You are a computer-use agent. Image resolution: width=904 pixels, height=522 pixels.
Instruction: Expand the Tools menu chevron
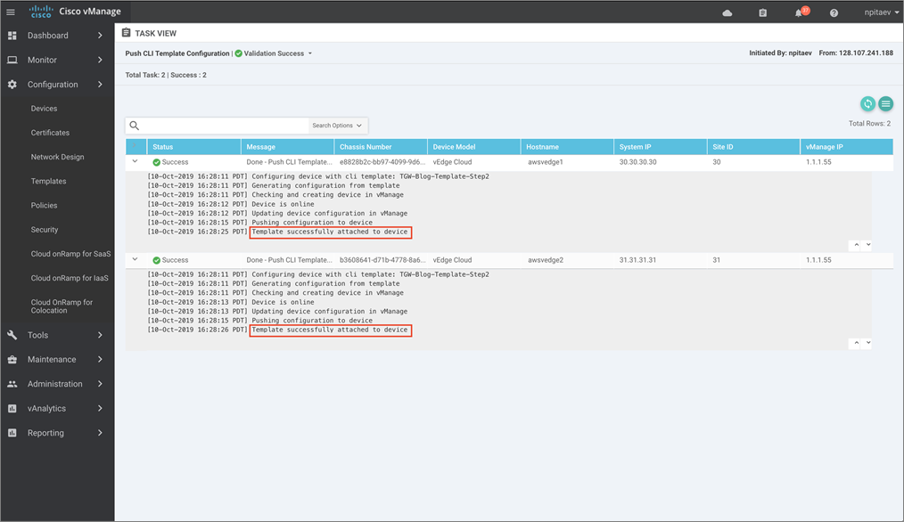(101, 335)
